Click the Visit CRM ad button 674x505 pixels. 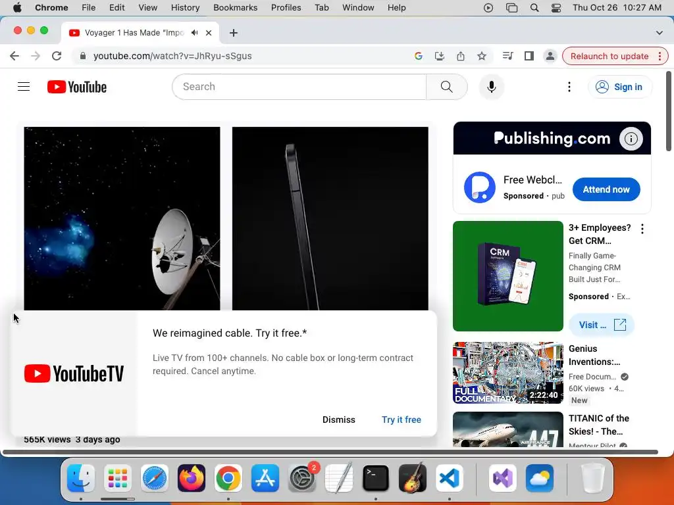(602, 325)
